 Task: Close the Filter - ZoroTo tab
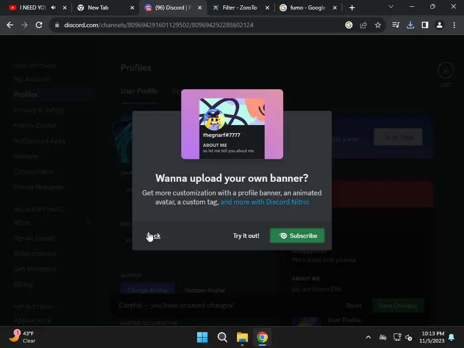267,8
